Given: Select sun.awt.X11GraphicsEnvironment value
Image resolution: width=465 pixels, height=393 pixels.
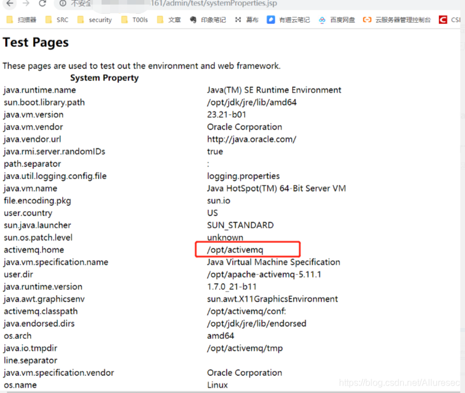Looking at the screenshot, I should [x=272, y=299].
